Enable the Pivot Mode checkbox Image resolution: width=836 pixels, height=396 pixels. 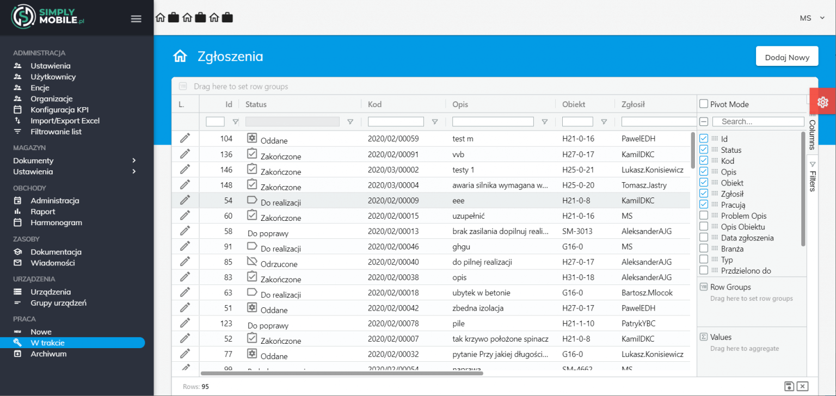point(704,104)
